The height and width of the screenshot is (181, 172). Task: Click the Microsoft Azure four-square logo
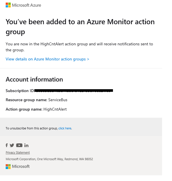click(x=8, y=5)
